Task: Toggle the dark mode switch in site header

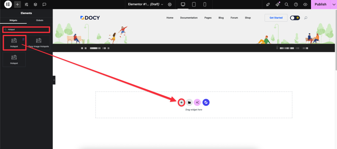Action: 295,18
